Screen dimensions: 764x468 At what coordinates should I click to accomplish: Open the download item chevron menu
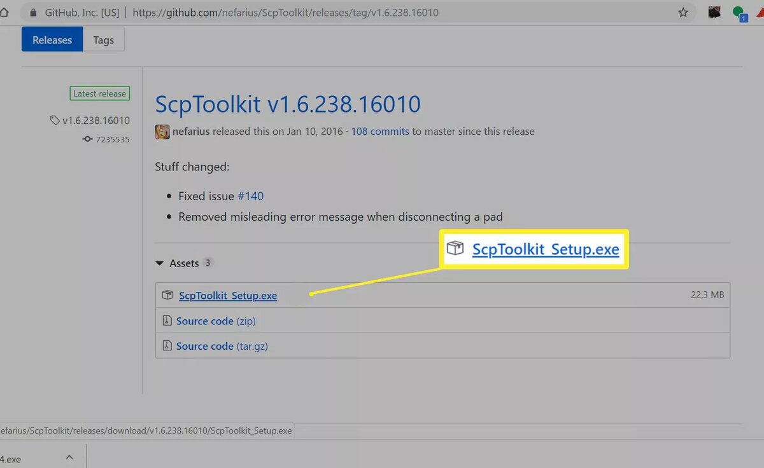pyautogui.click(x=69, y=457)
